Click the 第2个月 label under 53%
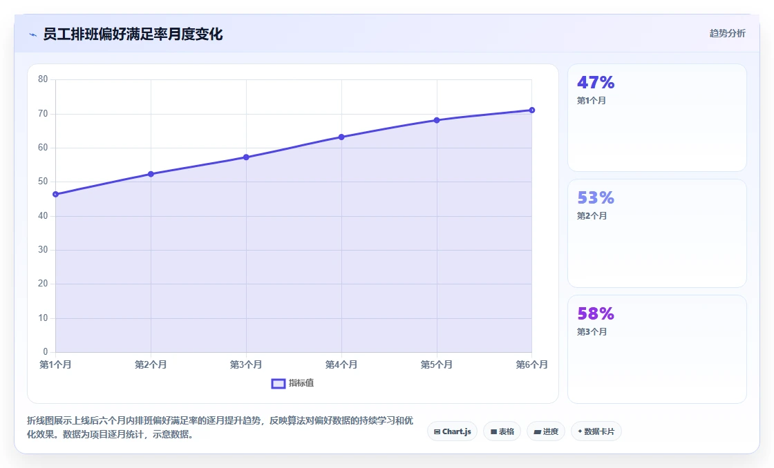Image resolution: width=774 pixels, height=468 pixels. point(592,216)
